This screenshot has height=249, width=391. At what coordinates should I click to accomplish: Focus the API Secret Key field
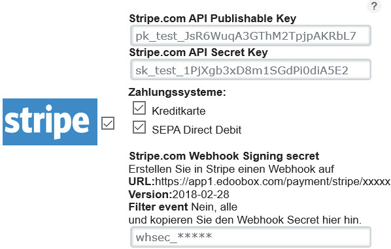click(x=250, y=70)
